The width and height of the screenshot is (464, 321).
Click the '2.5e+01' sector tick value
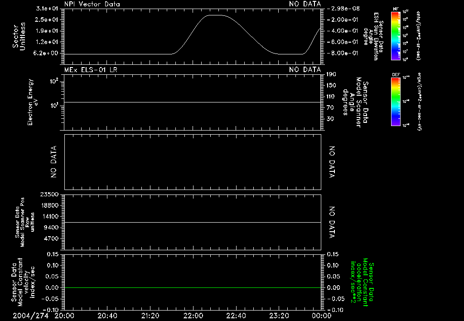tap(47, 19)
